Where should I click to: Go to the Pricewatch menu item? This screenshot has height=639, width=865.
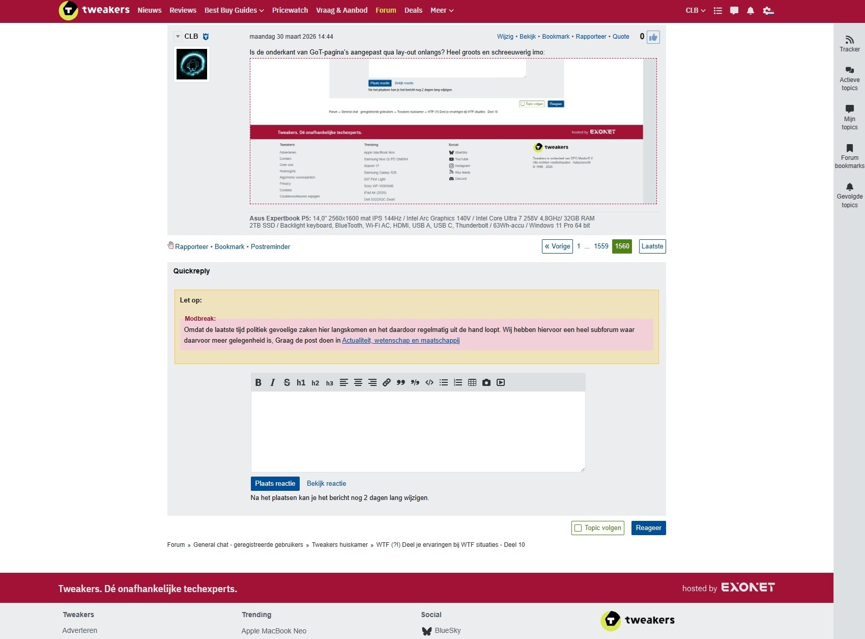pyautogui.click(x=290, y=10)
